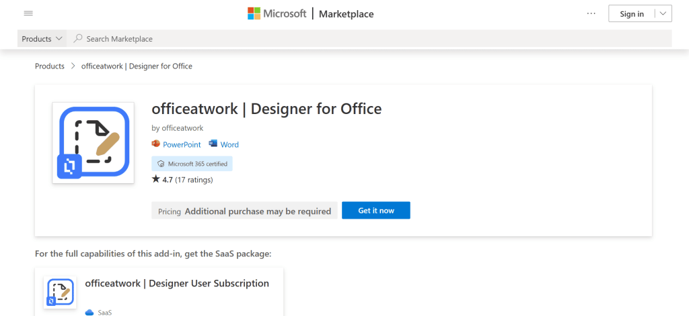Open the PowerPoint product link
Screen dimensions: 689x316
point(182,144)
